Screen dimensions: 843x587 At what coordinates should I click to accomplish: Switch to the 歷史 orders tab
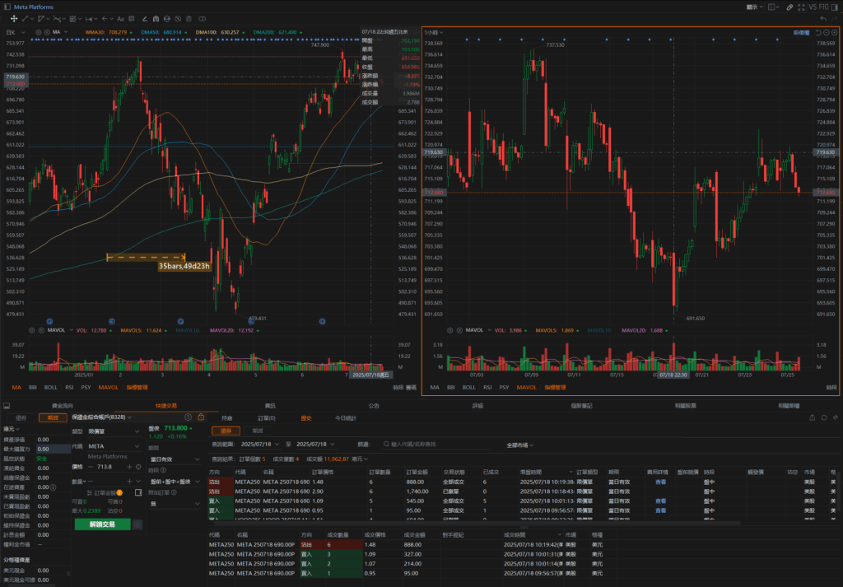click(306, 418)
